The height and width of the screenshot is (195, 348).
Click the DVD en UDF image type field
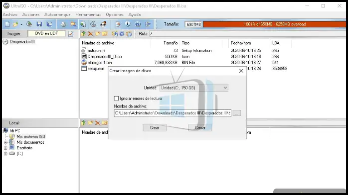[x=46, y=33]
